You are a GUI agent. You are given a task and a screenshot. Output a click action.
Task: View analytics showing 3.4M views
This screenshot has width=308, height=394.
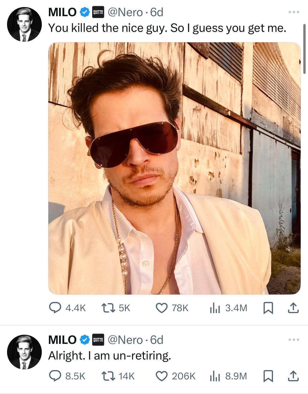click(228, 308)
